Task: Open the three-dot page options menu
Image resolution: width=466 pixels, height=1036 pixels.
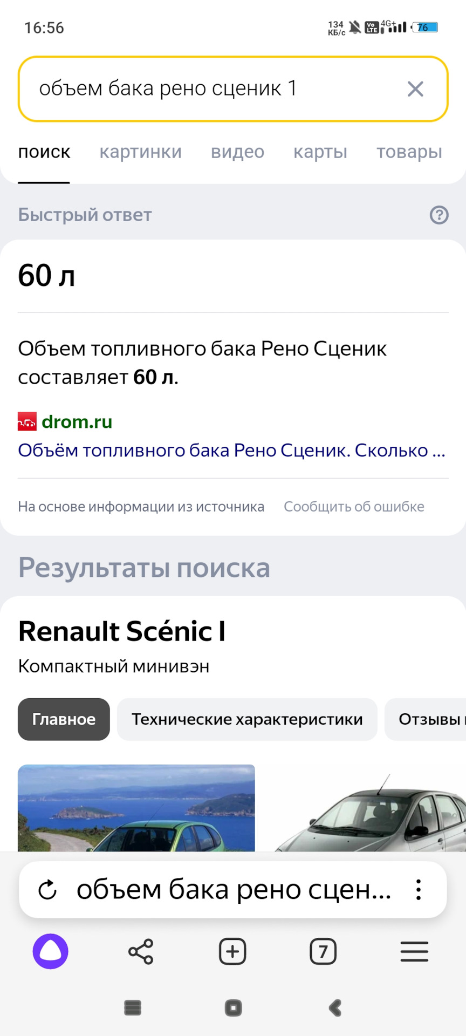Action: [419, 890]
